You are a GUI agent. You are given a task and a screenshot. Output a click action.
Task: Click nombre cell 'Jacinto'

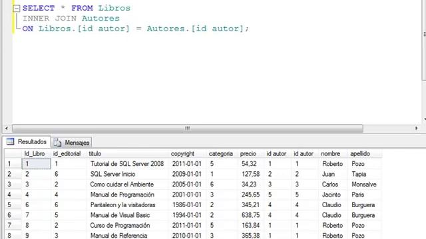click(x=333, y=195)
